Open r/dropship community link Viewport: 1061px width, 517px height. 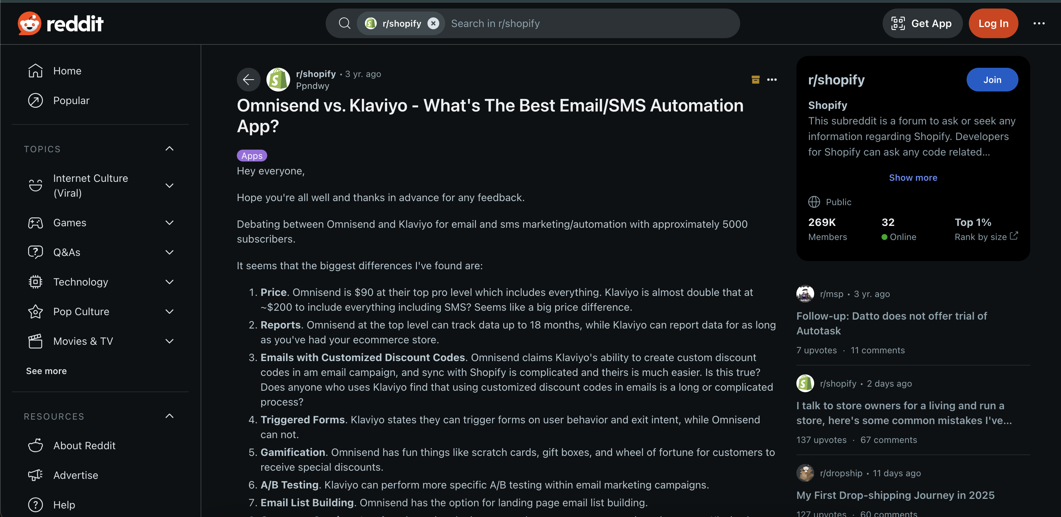(x=841, y=473)
